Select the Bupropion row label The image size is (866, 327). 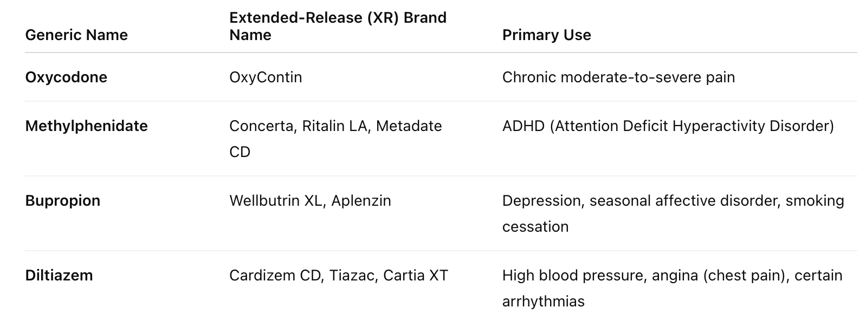62,201
